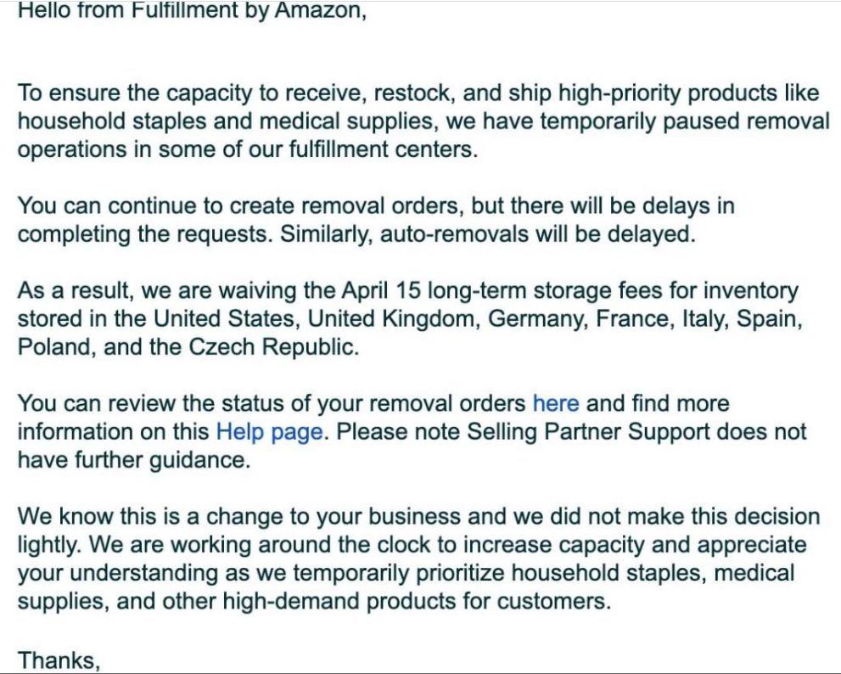Click the text "have further guidance."
This screenshot has height=674, width=841.
click(x=134, y=460)
